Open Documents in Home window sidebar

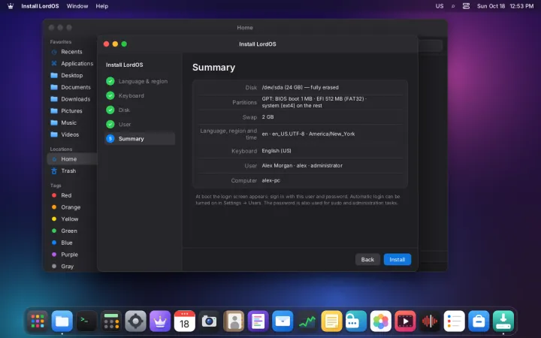71,87
